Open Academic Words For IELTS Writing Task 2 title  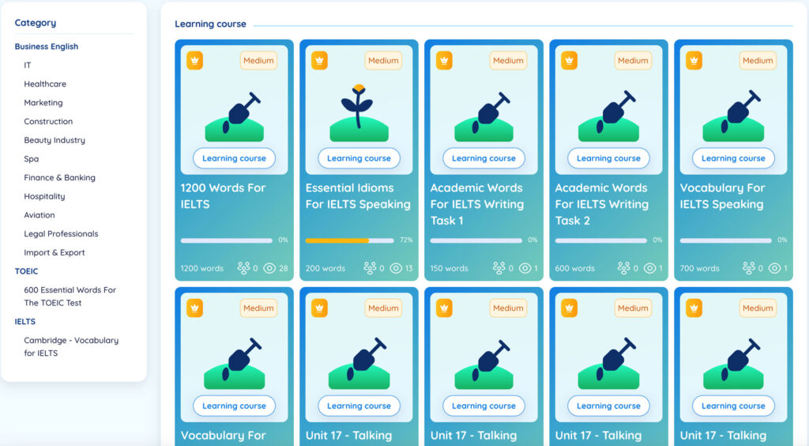(x=602, y=204)
